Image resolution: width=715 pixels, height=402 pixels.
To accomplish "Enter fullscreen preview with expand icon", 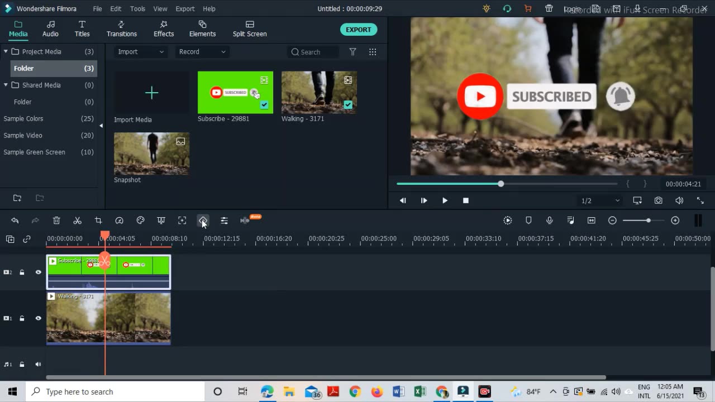I will click(x=700, y=200).
